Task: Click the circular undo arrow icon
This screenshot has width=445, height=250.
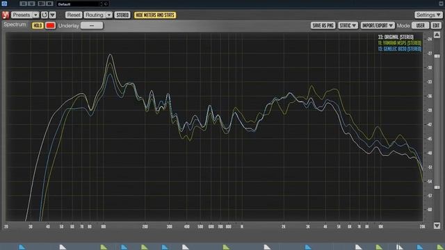Action: click(44, 15)
